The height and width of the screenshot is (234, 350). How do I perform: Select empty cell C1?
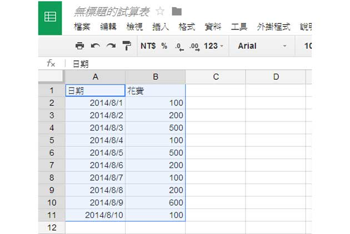tap(216, 90)
